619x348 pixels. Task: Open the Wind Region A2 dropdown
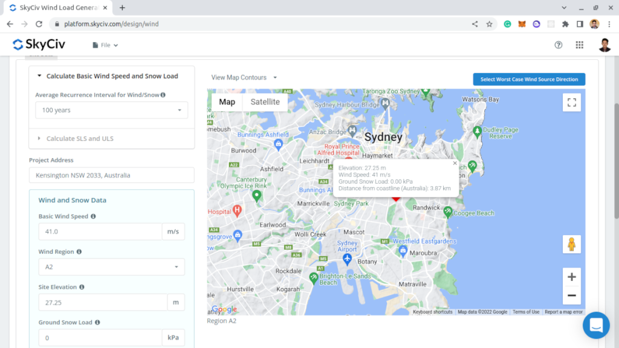(111, 266)
